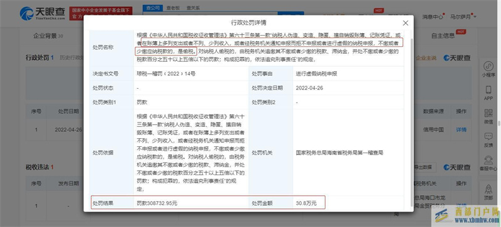
Task: Click the 数据来源 column header
Action: [433, 111]
